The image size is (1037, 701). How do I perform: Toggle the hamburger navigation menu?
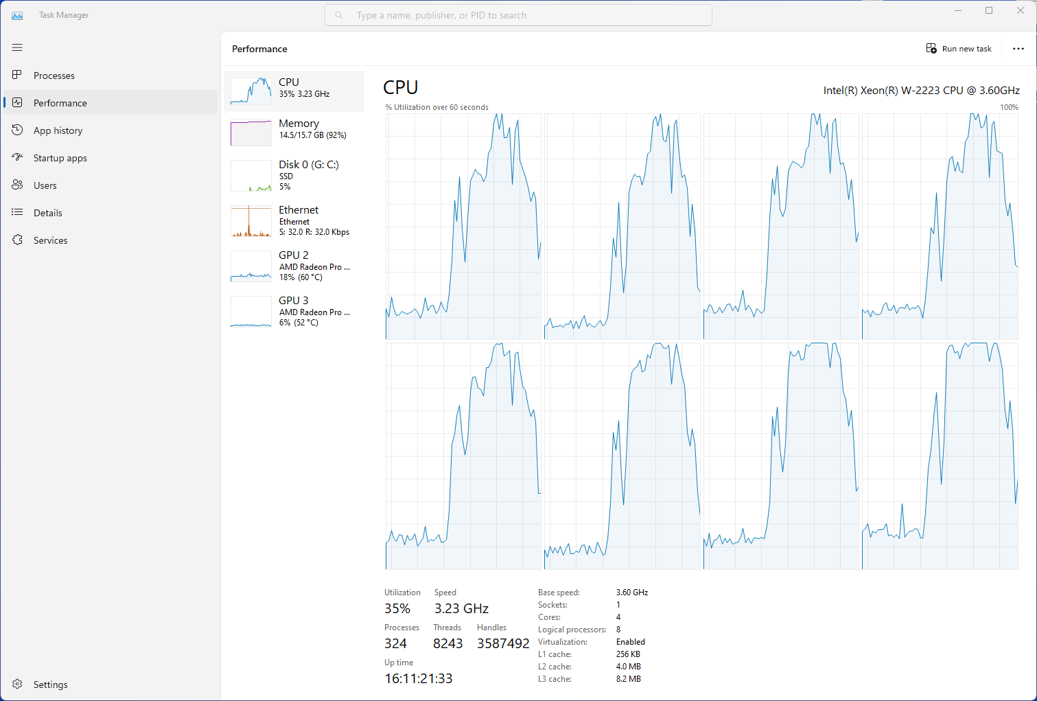tap(17, 47)
